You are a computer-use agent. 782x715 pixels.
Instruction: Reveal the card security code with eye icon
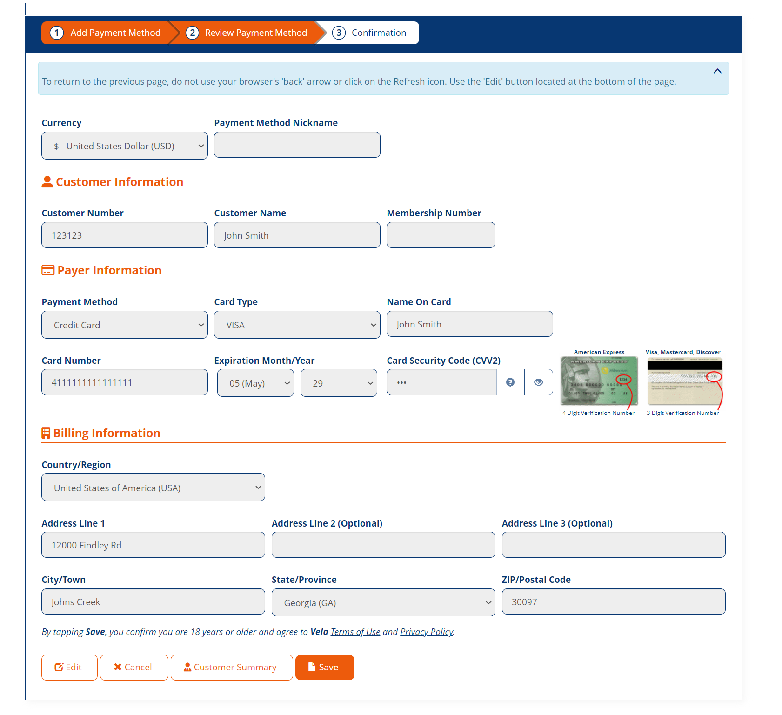coord(538,382)
